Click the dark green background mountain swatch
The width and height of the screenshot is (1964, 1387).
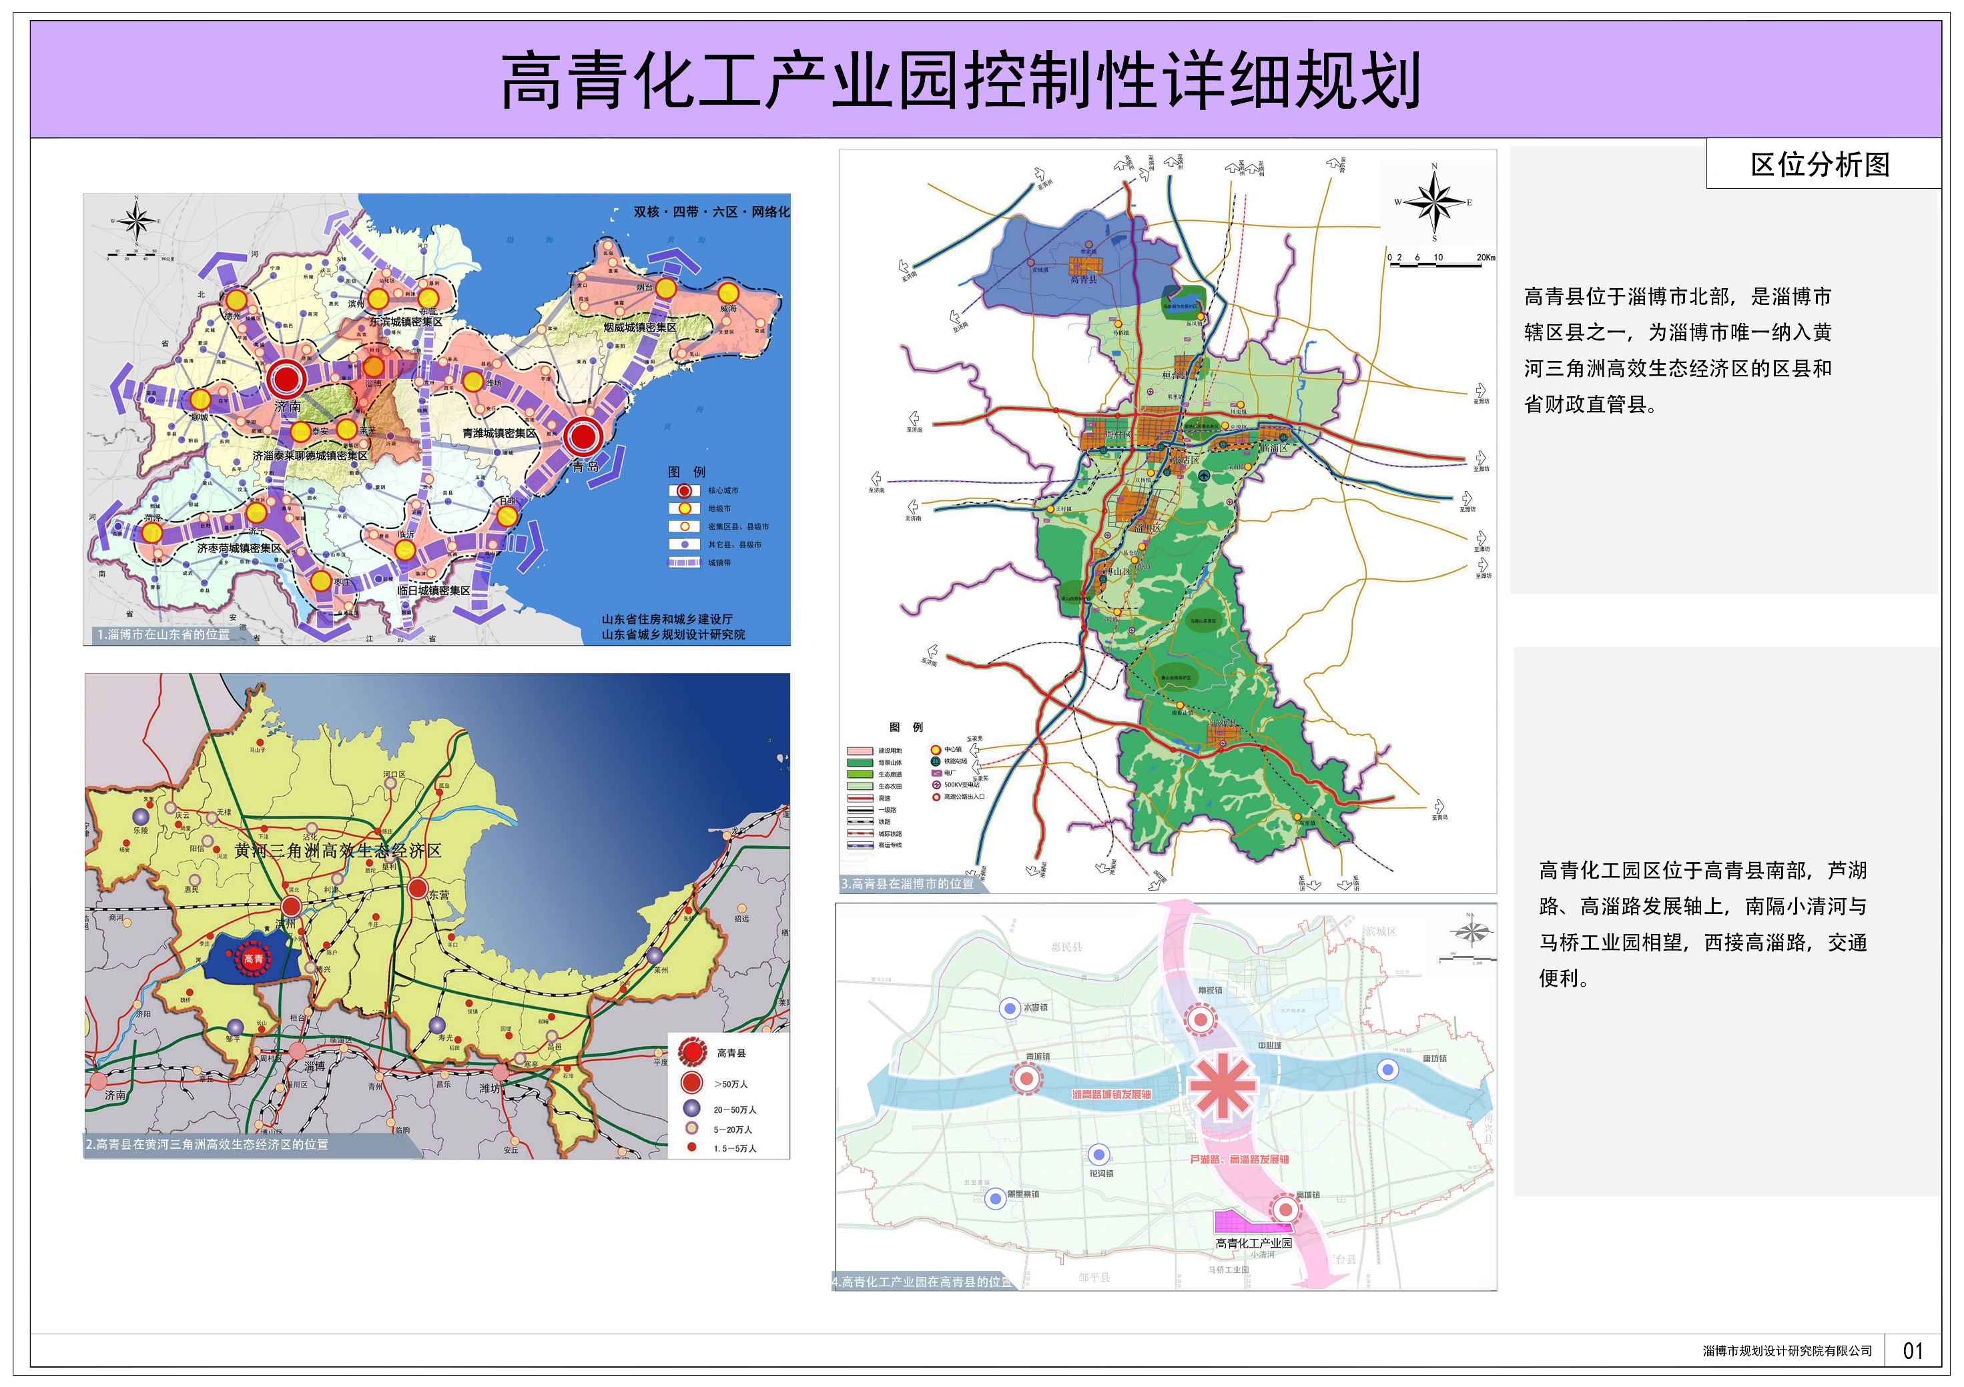click(x=860, y=762)
